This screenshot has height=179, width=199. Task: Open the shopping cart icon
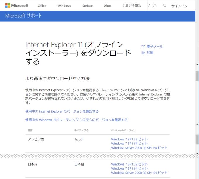coord(164,6)
